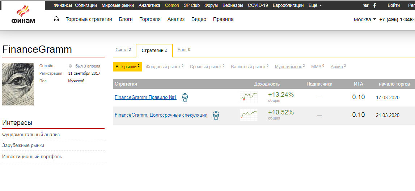This screenshot has height=191, width=415.
Task: Select Comon in the top bar
Action: (x=172, y=5)
